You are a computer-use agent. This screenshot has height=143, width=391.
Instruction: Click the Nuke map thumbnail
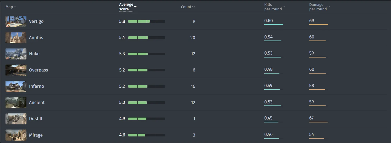click(16, 54)
